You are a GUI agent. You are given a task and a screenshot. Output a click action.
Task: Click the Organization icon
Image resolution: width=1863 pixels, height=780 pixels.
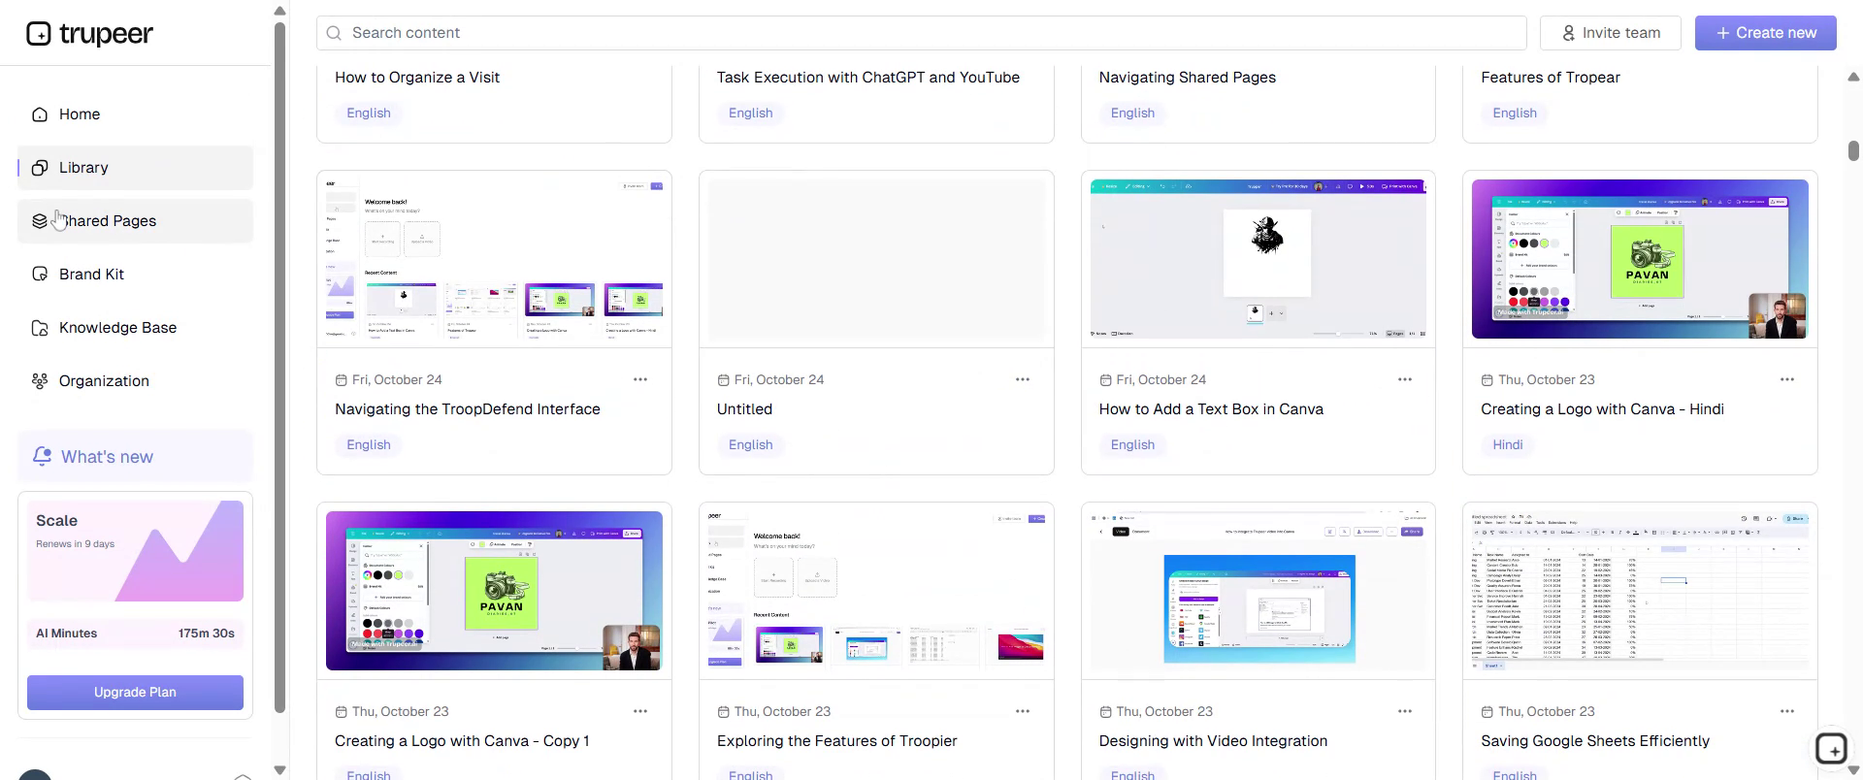(40, 381)
